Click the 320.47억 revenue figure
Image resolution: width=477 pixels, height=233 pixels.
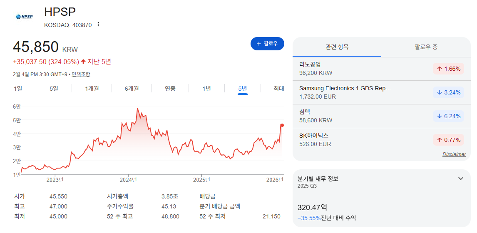313,208
